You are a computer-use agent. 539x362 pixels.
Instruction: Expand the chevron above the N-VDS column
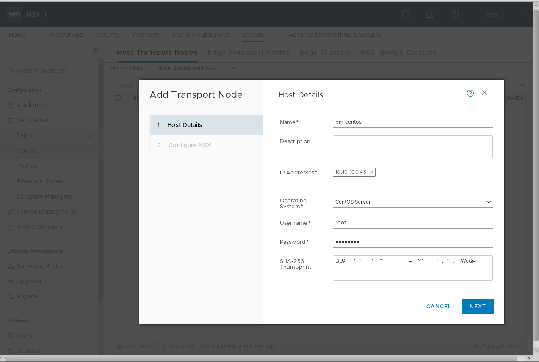point(522,86)
